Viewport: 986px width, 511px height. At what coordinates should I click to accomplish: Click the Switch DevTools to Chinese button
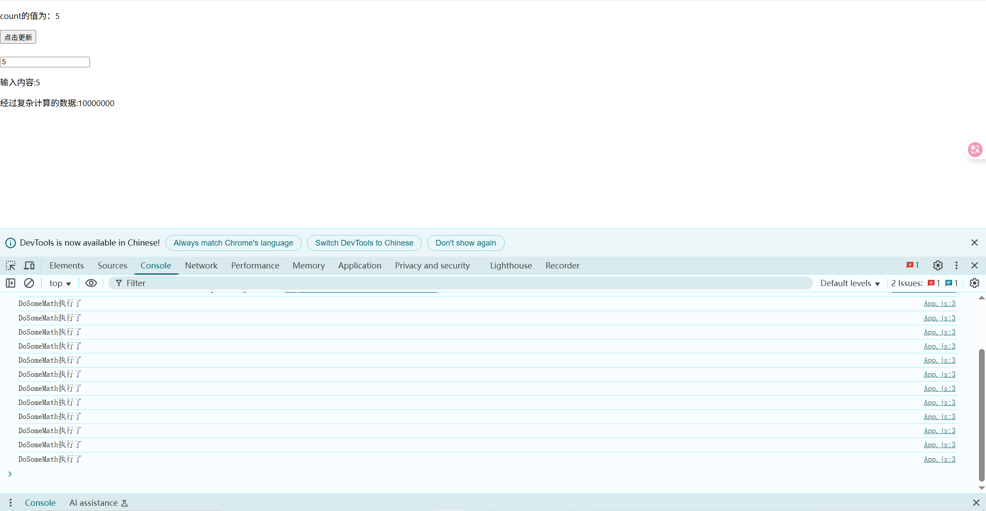(x=364, y=243)
